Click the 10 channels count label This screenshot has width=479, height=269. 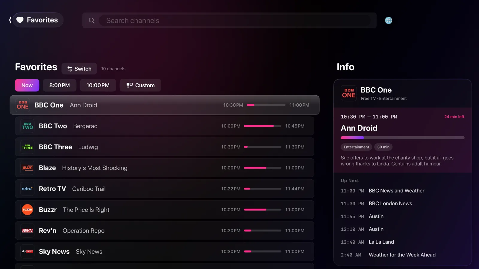point(113,69)
